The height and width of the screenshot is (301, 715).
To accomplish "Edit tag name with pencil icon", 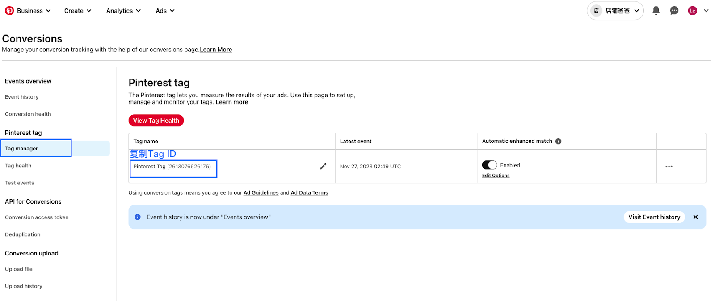I will pos(323,167).
